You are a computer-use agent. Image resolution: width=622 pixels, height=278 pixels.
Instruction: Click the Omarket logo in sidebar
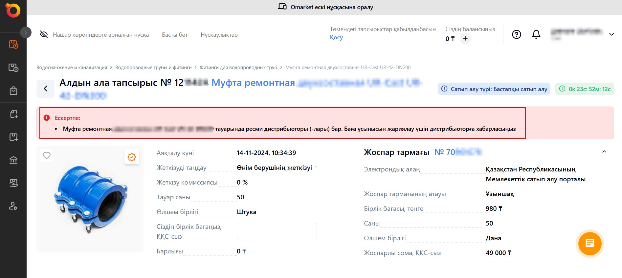pos(13,10)
